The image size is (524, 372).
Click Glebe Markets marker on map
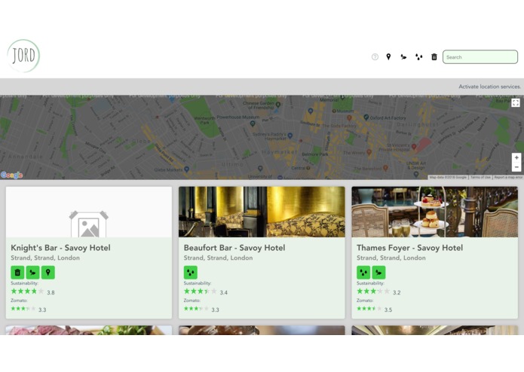point(187,169)
